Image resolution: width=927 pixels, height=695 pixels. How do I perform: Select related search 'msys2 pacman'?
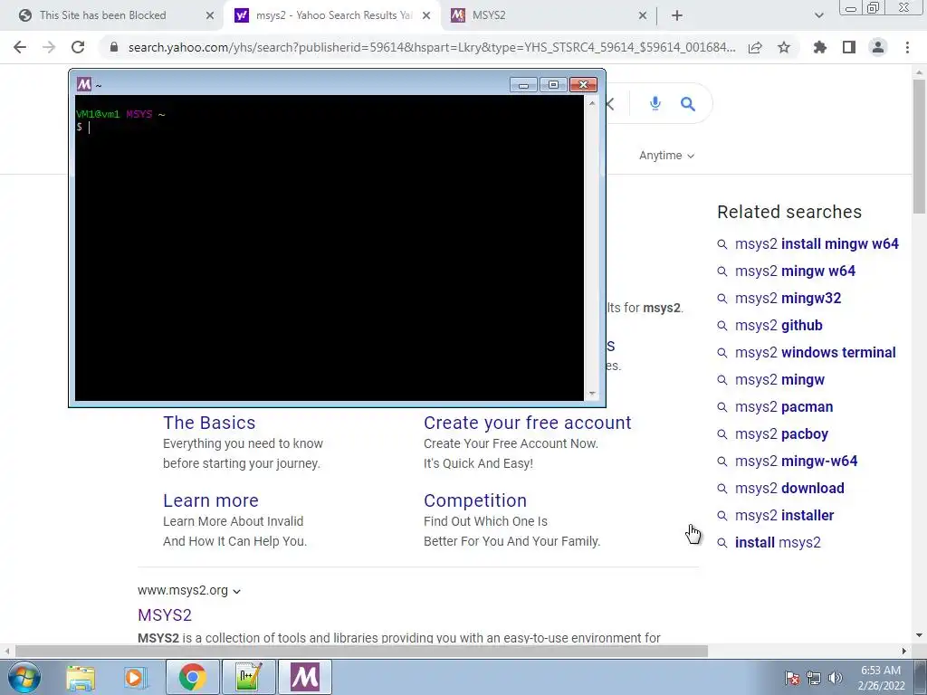pyautogui.click(x=784, y=407)
